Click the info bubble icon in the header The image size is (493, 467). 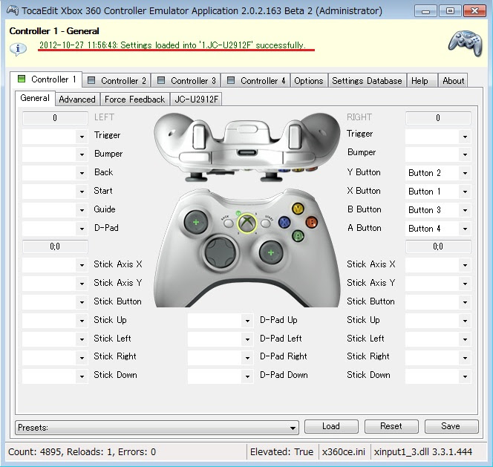pyautogui.click(x=18, y=49)
